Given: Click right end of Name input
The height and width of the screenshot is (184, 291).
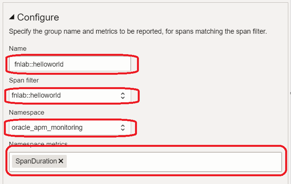Looking at the screenshot, I should (x=126, y=64).
